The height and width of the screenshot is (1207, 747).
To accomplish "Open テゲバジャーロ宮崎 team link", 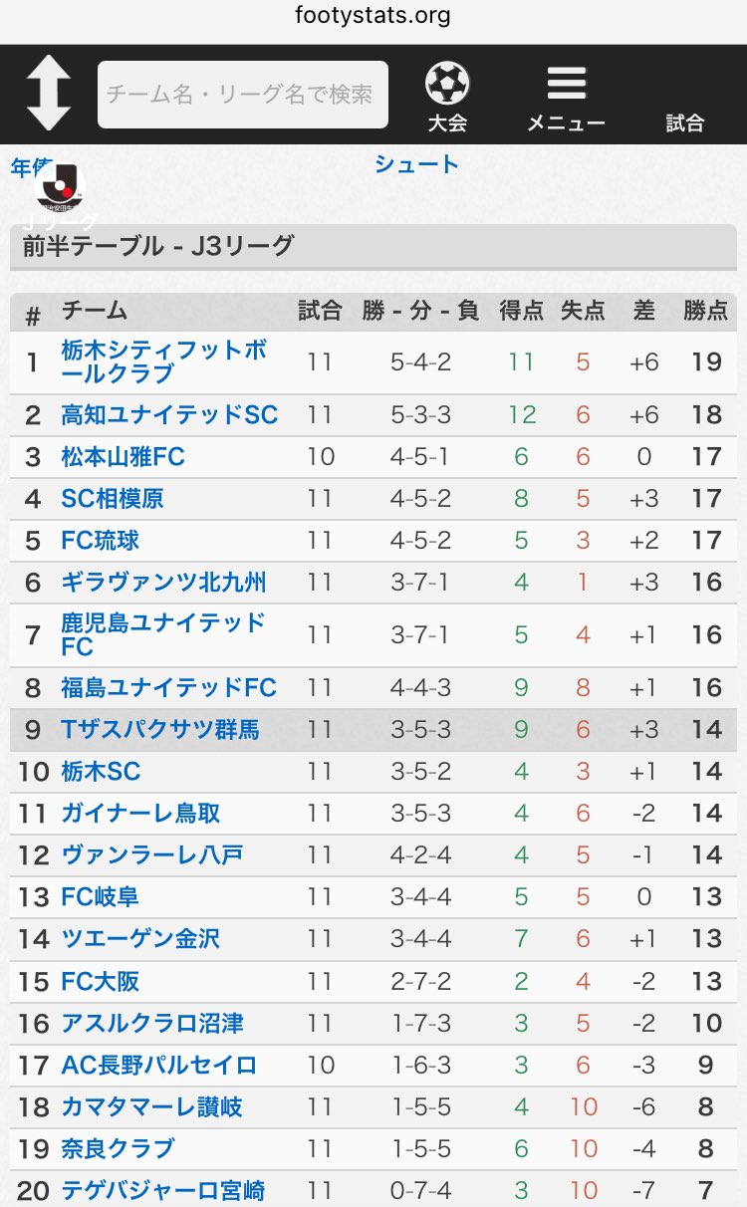I will coord(163,1190).
